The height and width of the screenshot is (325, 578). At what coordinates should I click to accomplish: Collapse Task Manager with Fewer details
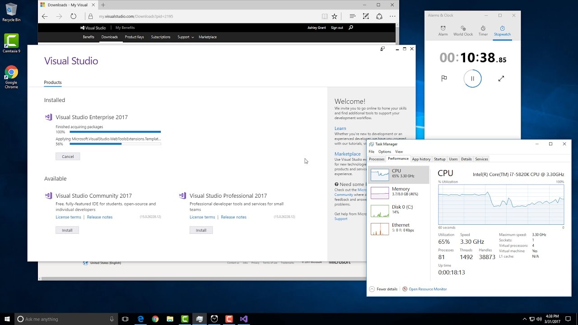[383, 289]
